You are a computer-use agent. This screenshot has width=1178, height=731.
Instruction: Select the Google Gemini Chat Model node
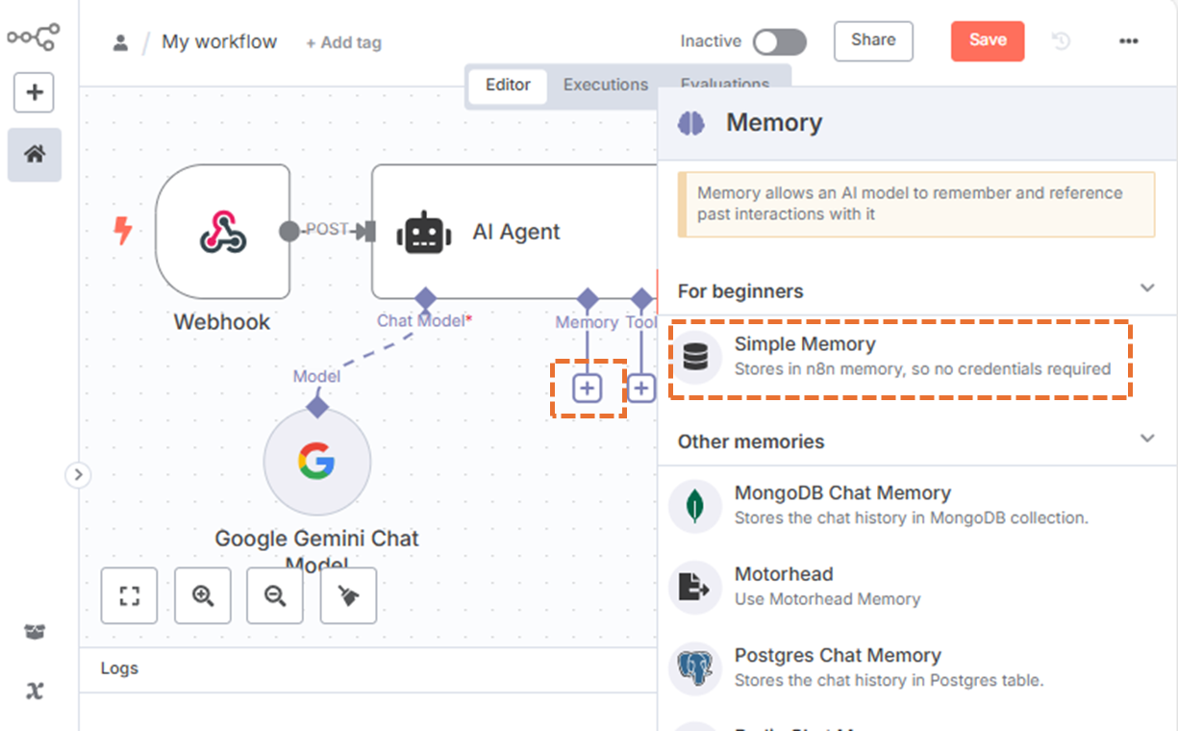pos(317,462)
